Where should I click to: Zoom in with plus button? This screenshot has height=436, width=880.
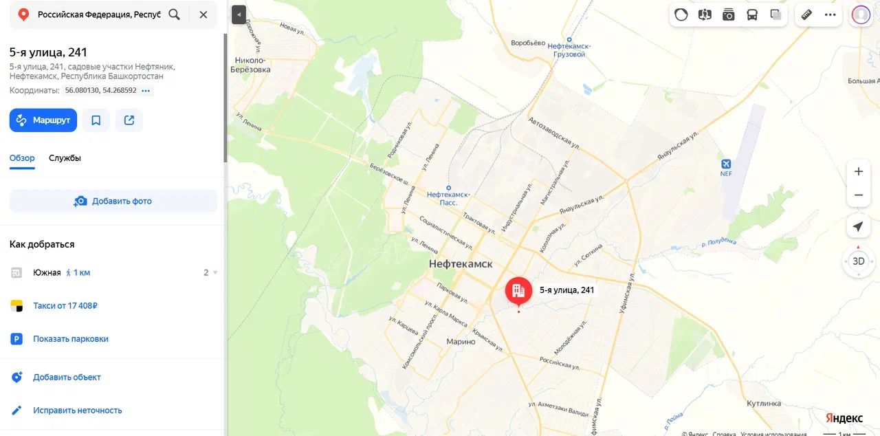pos(858,171)
